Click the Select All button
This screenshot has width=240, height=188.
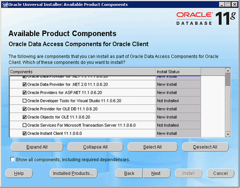pos(152,147)
